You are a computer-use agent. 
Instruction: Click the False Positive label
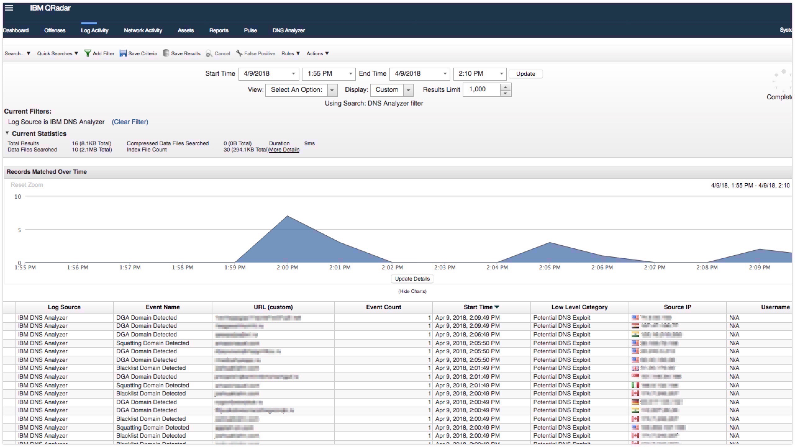tap(260, 53)
